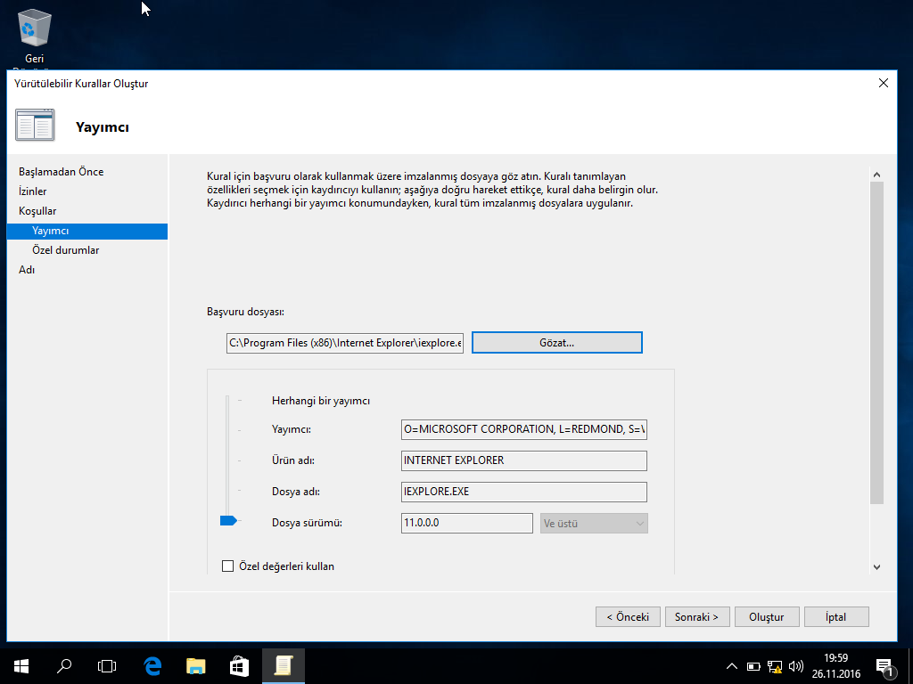The image size is (913, 684).
Task: Enable the 'Özel değerleri kullan' checkbox
Action: click(227, 566)
